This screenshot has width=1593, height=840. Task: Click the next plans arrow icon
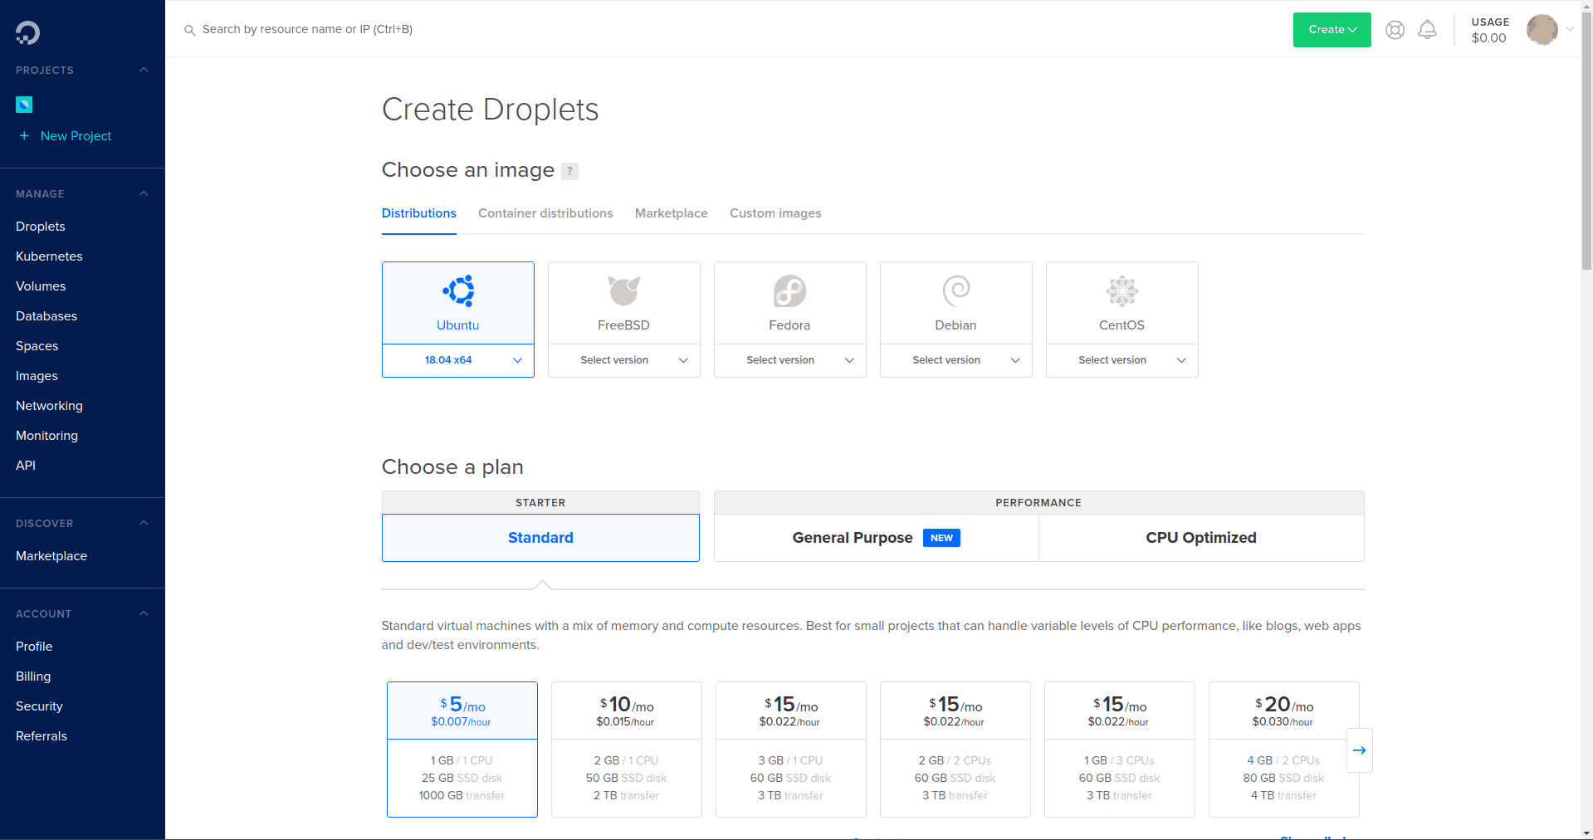tap(1360, 750)
